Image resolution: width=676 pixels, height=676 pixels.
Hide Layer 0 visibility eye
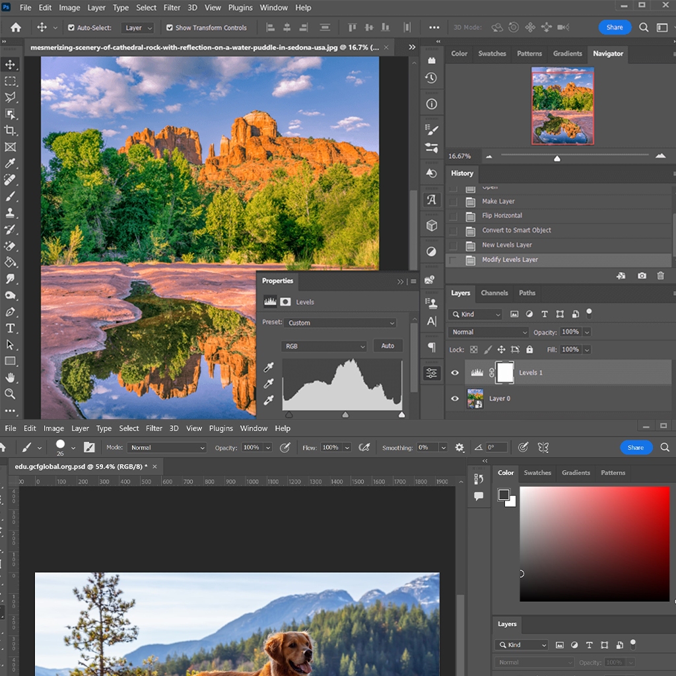pos(454,398)
